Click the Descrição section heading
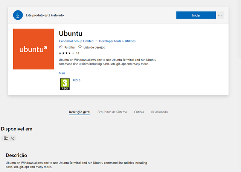Screen dimensions: 241x172 (x=16, y=155)
